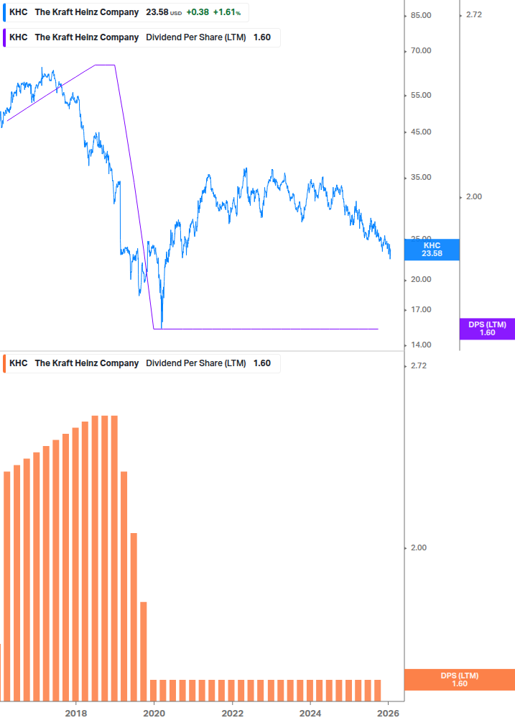Click the purple Dividend Per Share legend in top chart
The width and height of the screenshot is (515, 723).
141,37
